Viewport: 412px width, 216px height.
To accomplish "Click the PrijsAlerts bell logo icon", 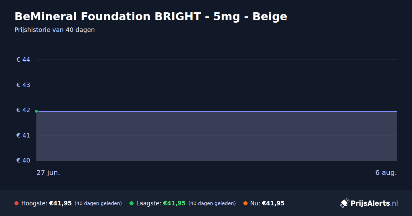I will click(x=344, y=203).
